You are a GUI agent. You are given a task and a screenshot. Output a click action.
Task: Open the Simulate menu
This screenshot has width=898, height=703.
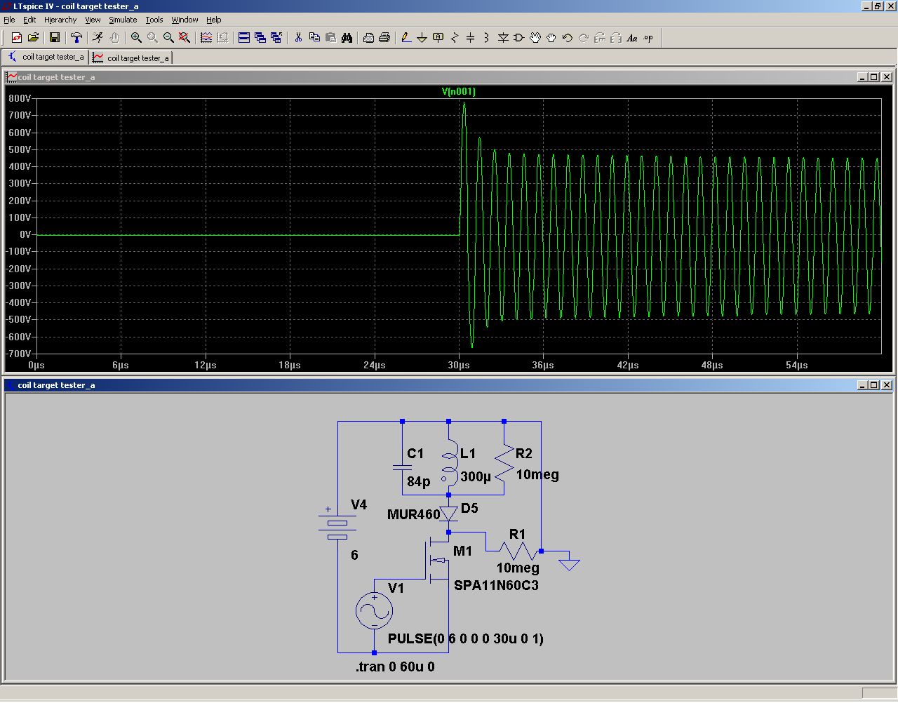(123, 20)
